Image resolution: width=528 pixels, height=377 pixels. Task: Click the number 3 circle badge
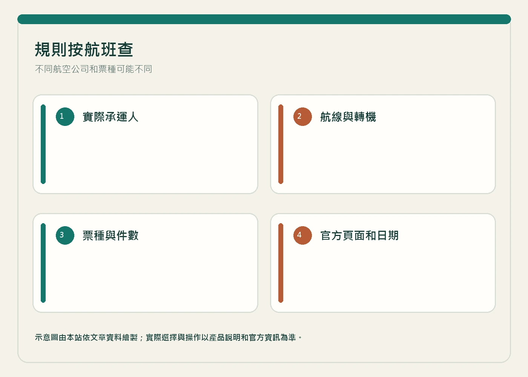(x=65, y=235)
